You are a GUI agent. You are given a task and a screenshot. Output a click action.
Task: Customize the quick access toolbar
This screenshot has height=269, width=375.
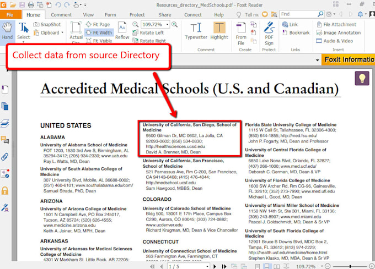pyautogui.click(x=85, y=4)
